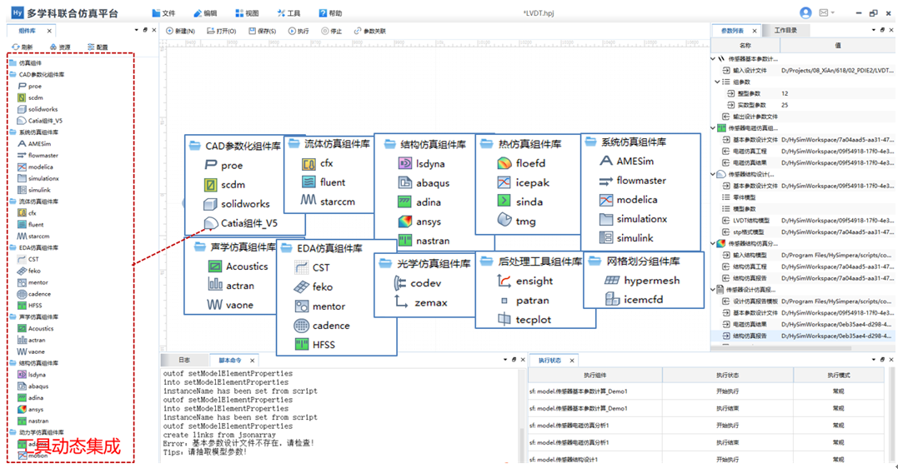Select adina in the left component tree
This screenshot has height=473, width=898.
coord(30,397)
